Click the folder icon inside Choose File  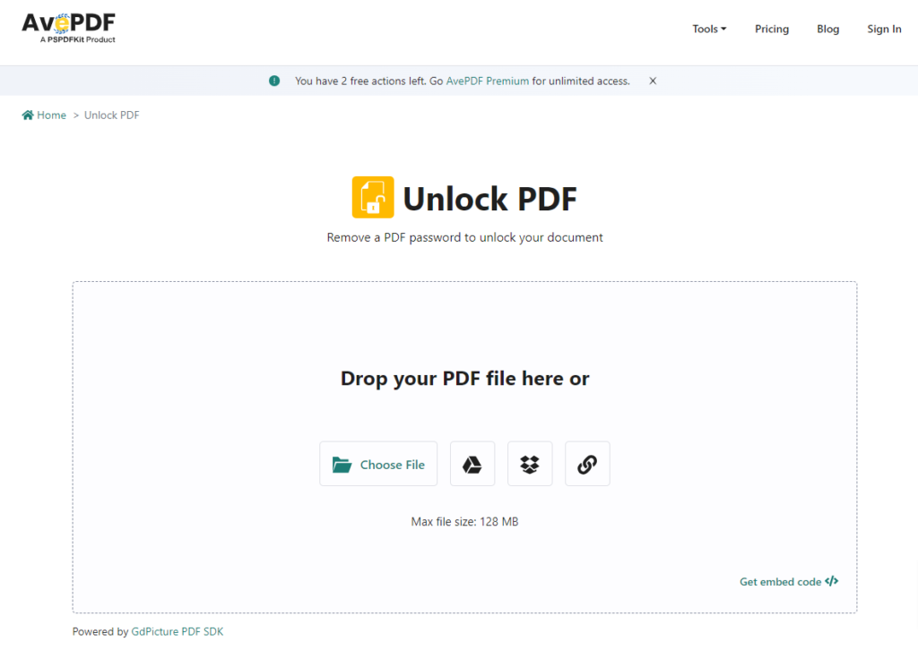(x=343, y=464)
